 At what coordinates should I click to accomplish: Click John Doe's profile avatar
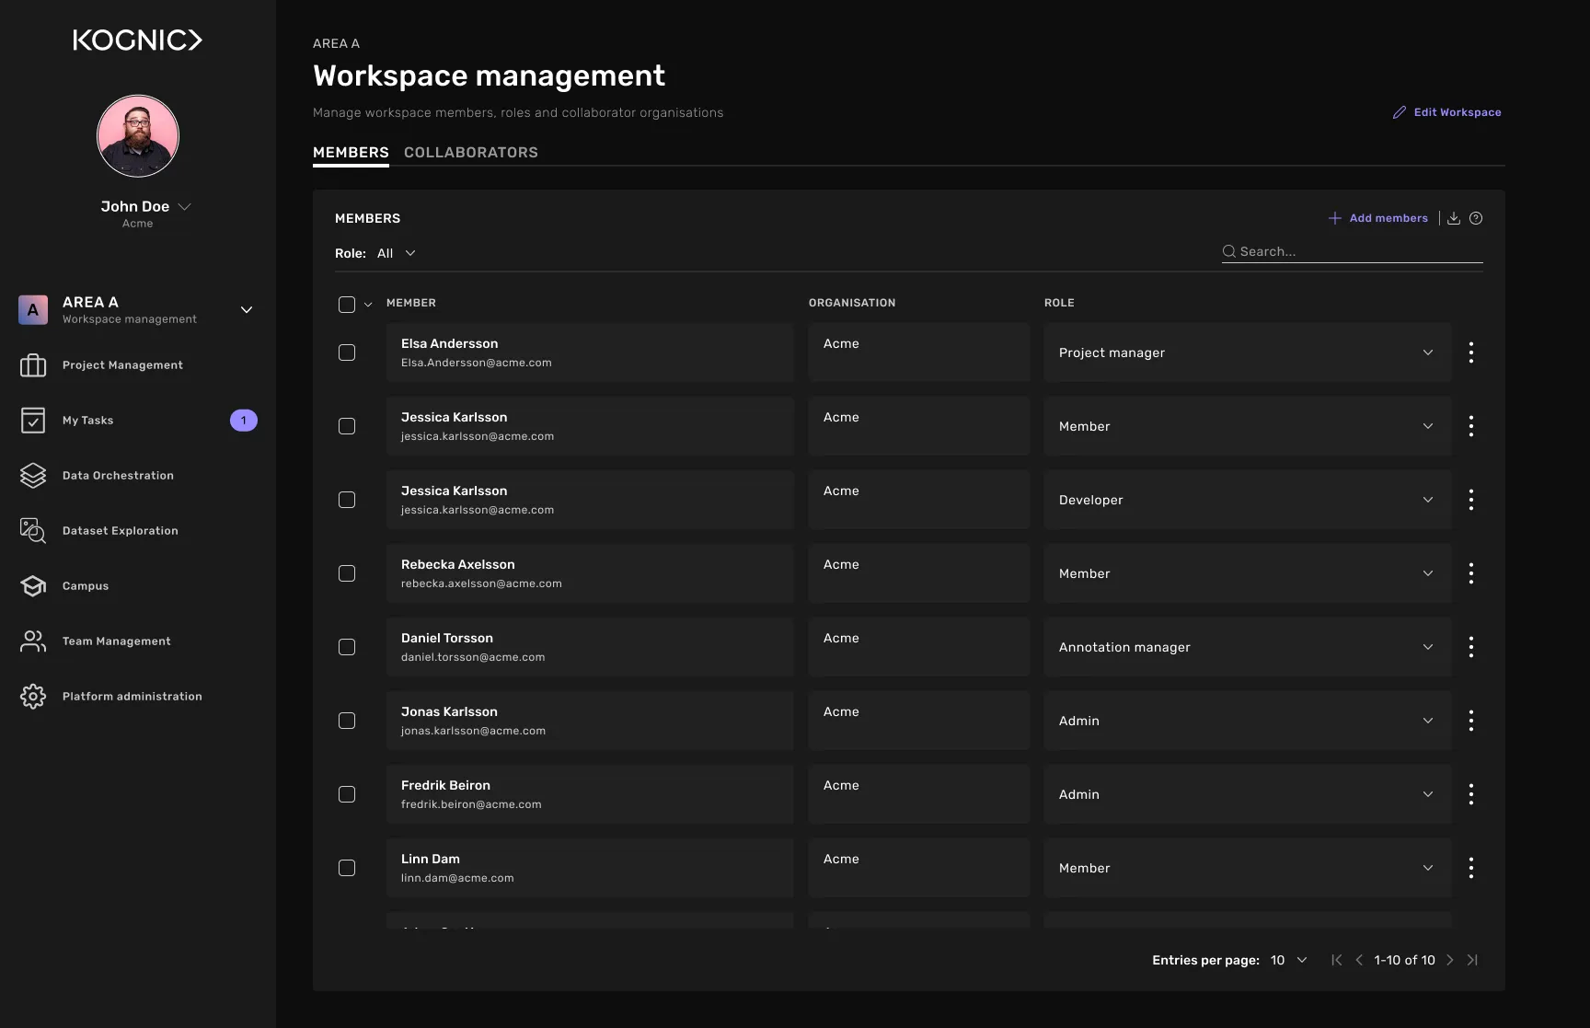point(138,136)
